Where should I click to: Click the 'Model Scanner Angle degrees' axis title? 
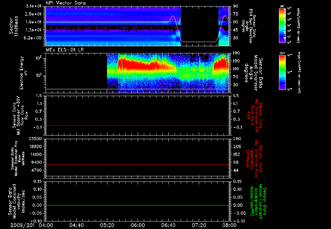[x=253, y=73]
